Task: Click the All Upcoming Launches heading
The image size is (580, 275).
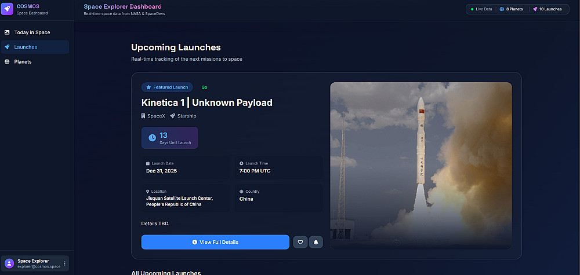Action: tap(166, 273)
